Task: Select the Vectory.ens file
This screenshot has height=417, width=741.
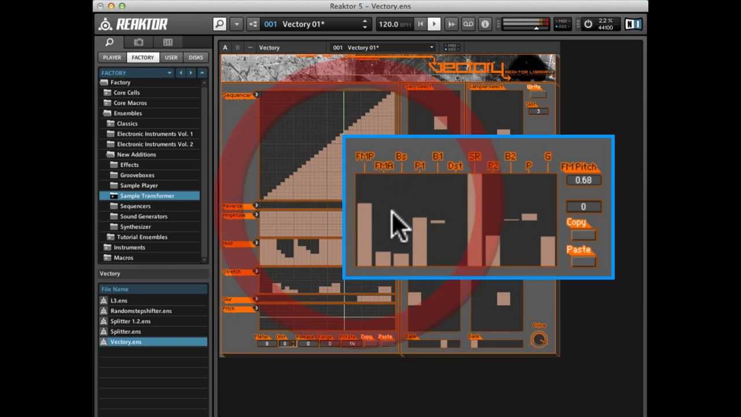Action: (x=153, y=342)
